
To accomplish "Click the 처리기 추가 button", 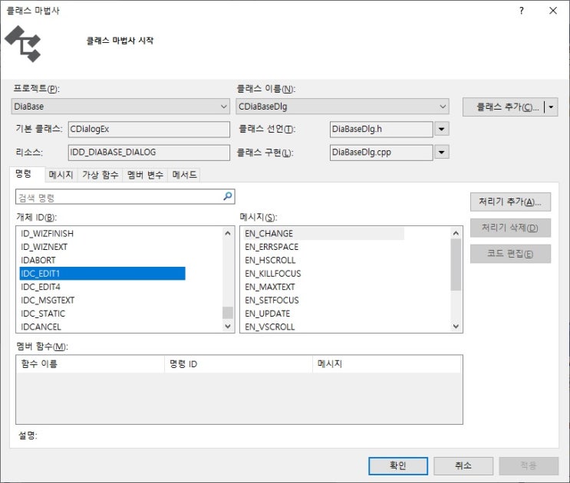I will tap(510, 202).
